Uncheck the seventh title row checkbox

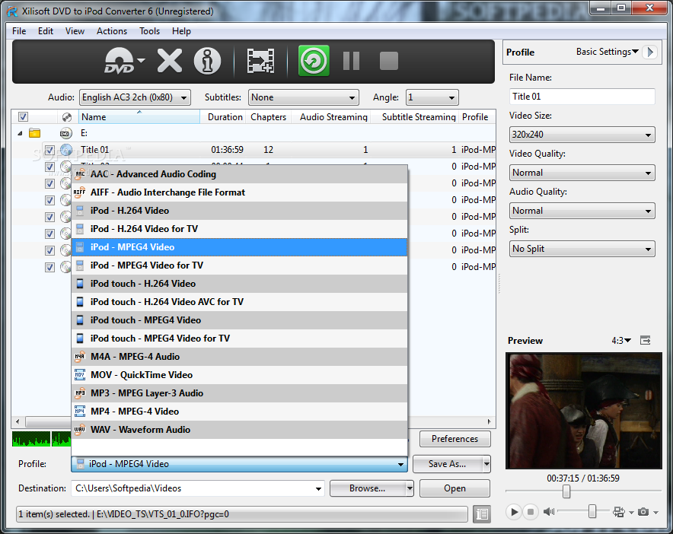tap(49, 250)
